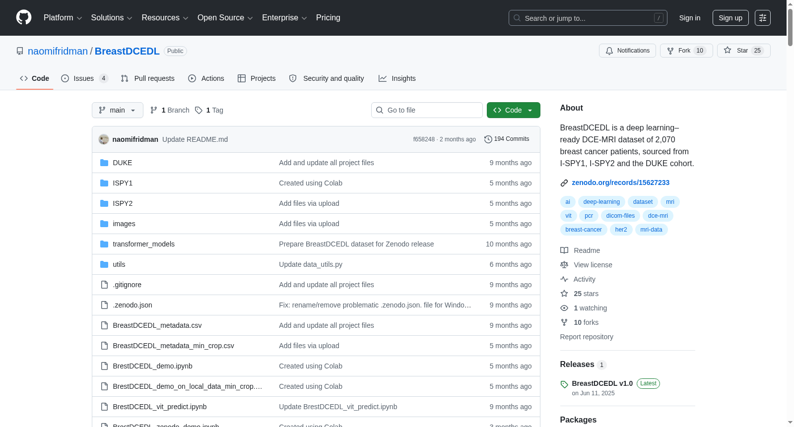The image size is (794, 427).
Task: Open 'Prepare BreastDCEDL dataset for Zenodo release' commit
Action: [356, 244]
